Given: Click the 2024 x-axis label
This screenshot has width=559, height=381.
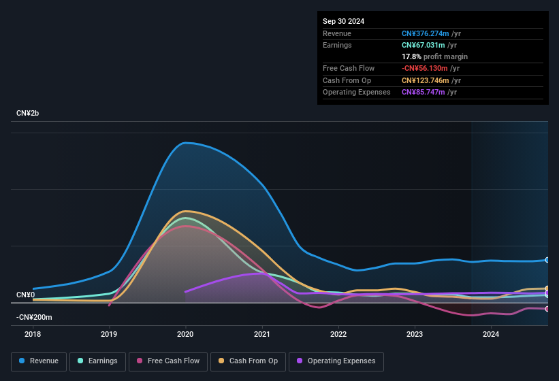Looking at the screenshot, I should 491,334.
